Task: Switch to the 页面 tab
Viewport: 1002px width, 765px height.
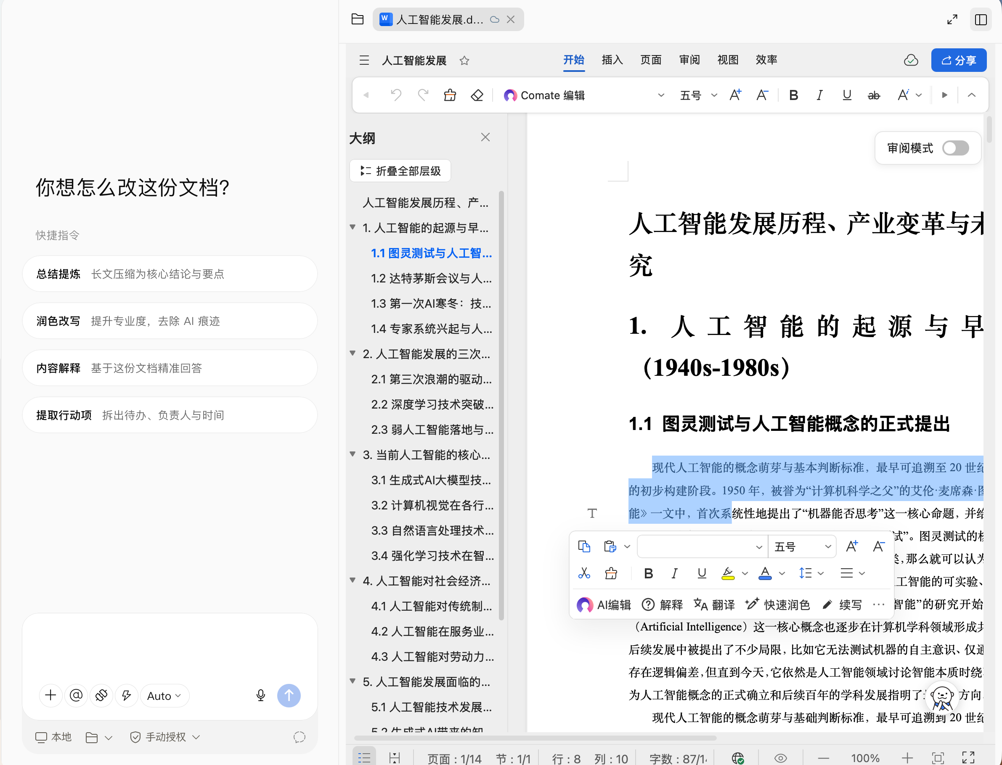Action: point(651,60)
